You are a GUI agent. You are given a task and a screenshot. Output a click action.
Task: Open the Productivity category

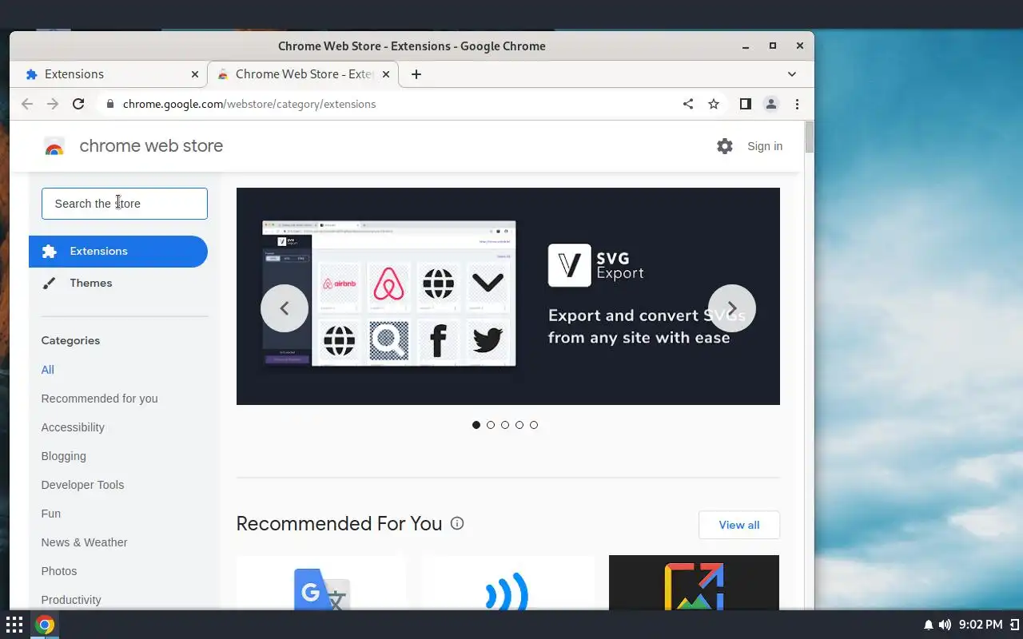pos(71,600)
